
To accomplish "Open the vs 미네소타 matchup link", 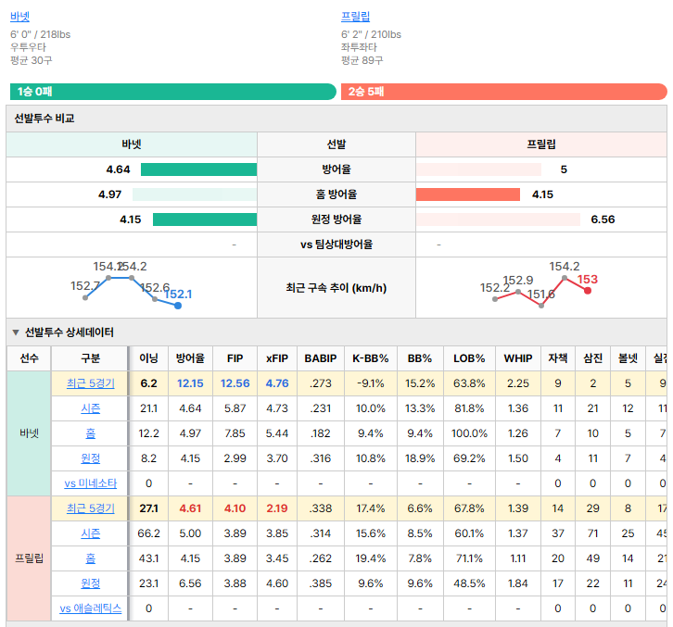I will [x=91, y=483].
